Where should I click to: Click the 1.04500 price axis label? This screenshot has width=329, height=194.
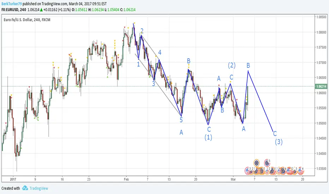pyautogui.click(x=321, y=138)
